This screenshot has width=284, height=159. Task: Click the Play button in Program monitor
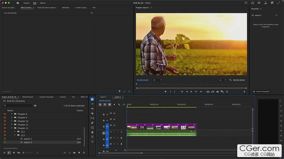click(x=191, y=92)
